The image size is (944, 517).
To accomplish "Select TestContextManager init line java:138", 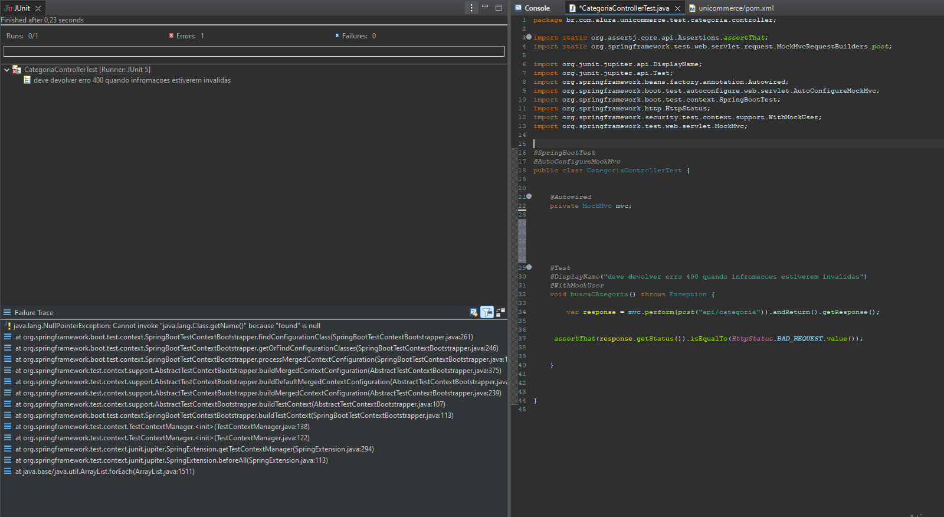I will 162,427.
